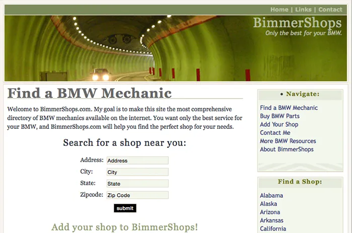Click the 'Address:' form label
Image resolution: width=352 pixels, height=233 pixels.
pos(92,160)
